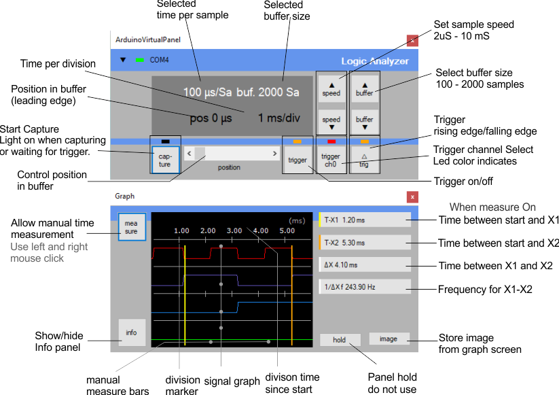Click the red LED above trigger ch0
Viewport: 559px width, 395px height.
(331, 141)
